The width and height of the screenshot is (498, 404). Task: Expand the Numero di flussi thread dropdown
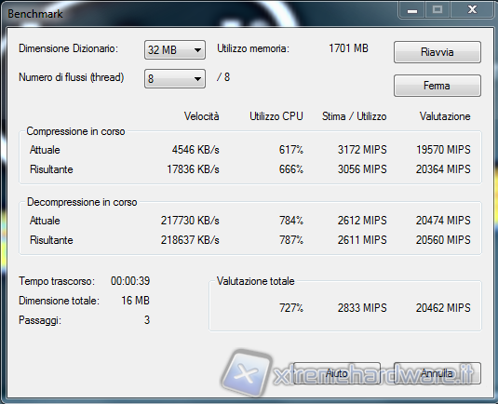pos(175,78)
